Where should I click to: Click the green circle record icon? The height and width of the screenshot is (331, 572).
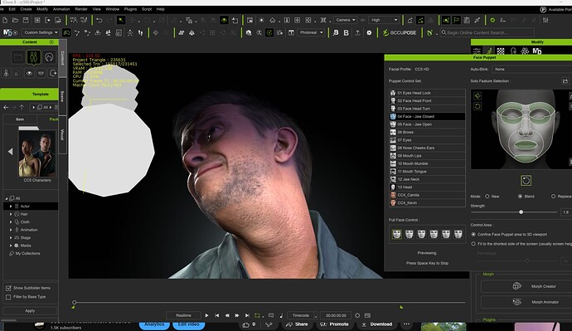492,20
